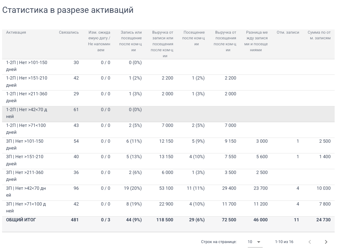The width and height of the screenshot is (340, 252).
Task: Click total value '0 / 3'
Action: coord(106,220)
